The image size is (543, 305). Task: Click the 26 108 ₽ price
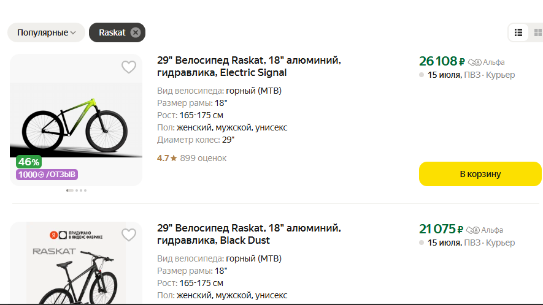tap(442, 62)
